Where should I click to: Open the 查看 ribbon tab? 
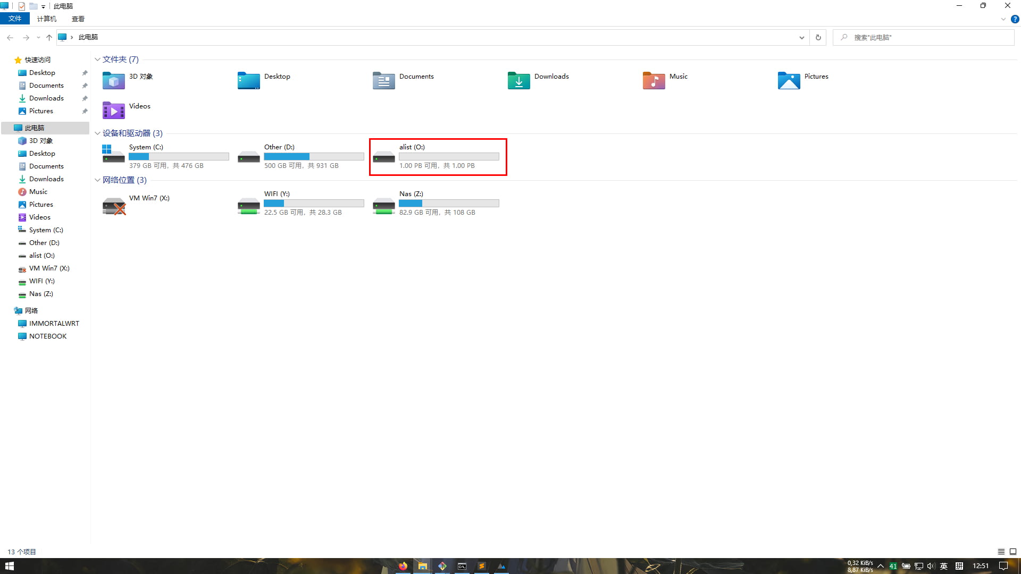pos(78,19)
